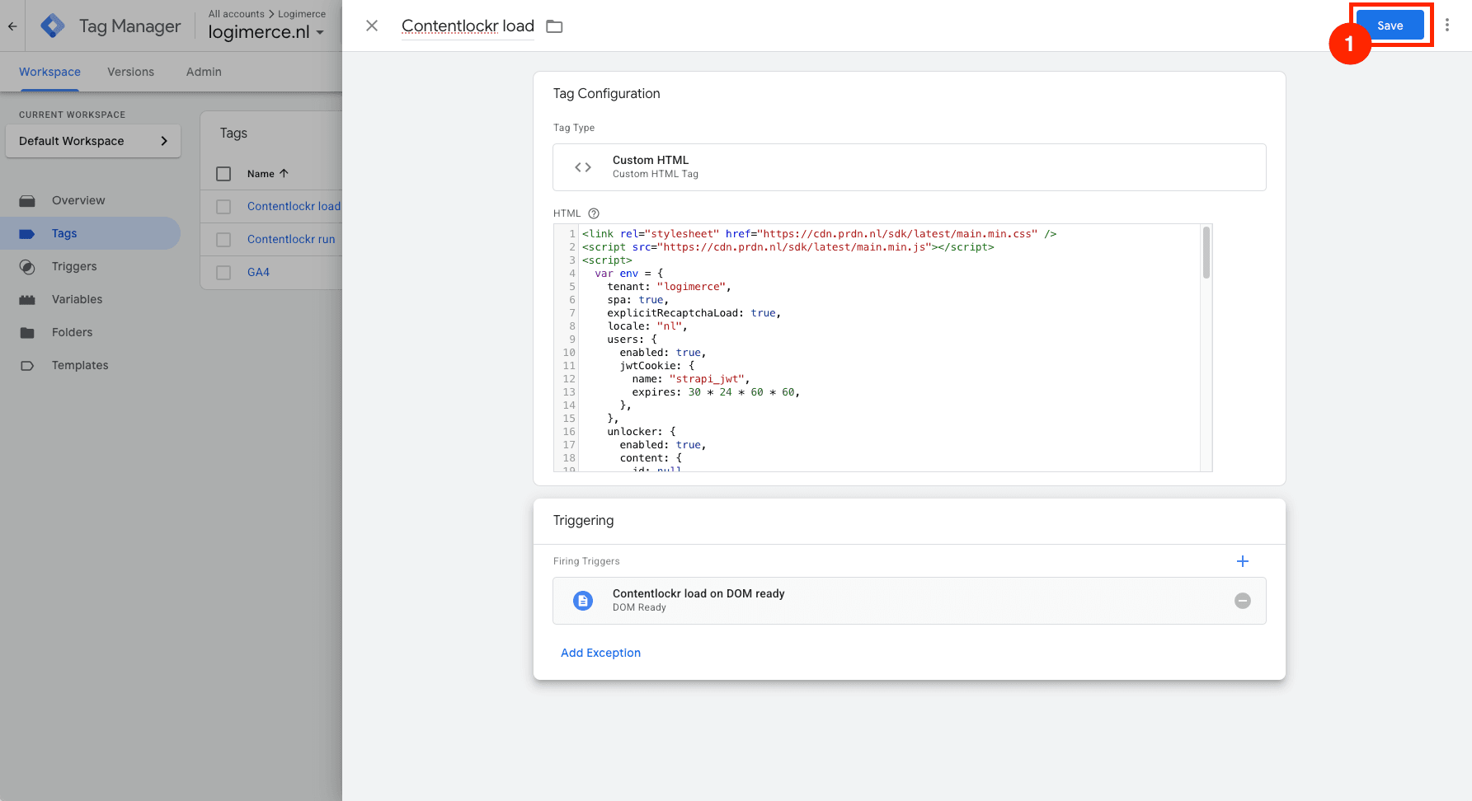Click the All accounts breadcrumb link
Viewport: 1472px width, 801px height.
click(237, 14)
